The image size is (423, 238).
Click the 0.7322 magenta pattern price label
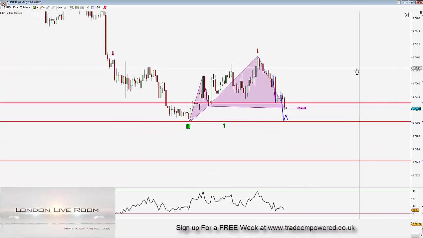tap(302, 108)
